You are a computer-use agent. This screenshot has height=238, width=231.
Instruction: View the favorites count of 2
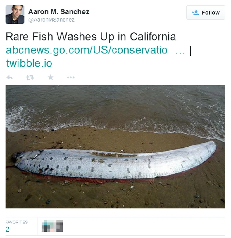(x=7, y=229)
